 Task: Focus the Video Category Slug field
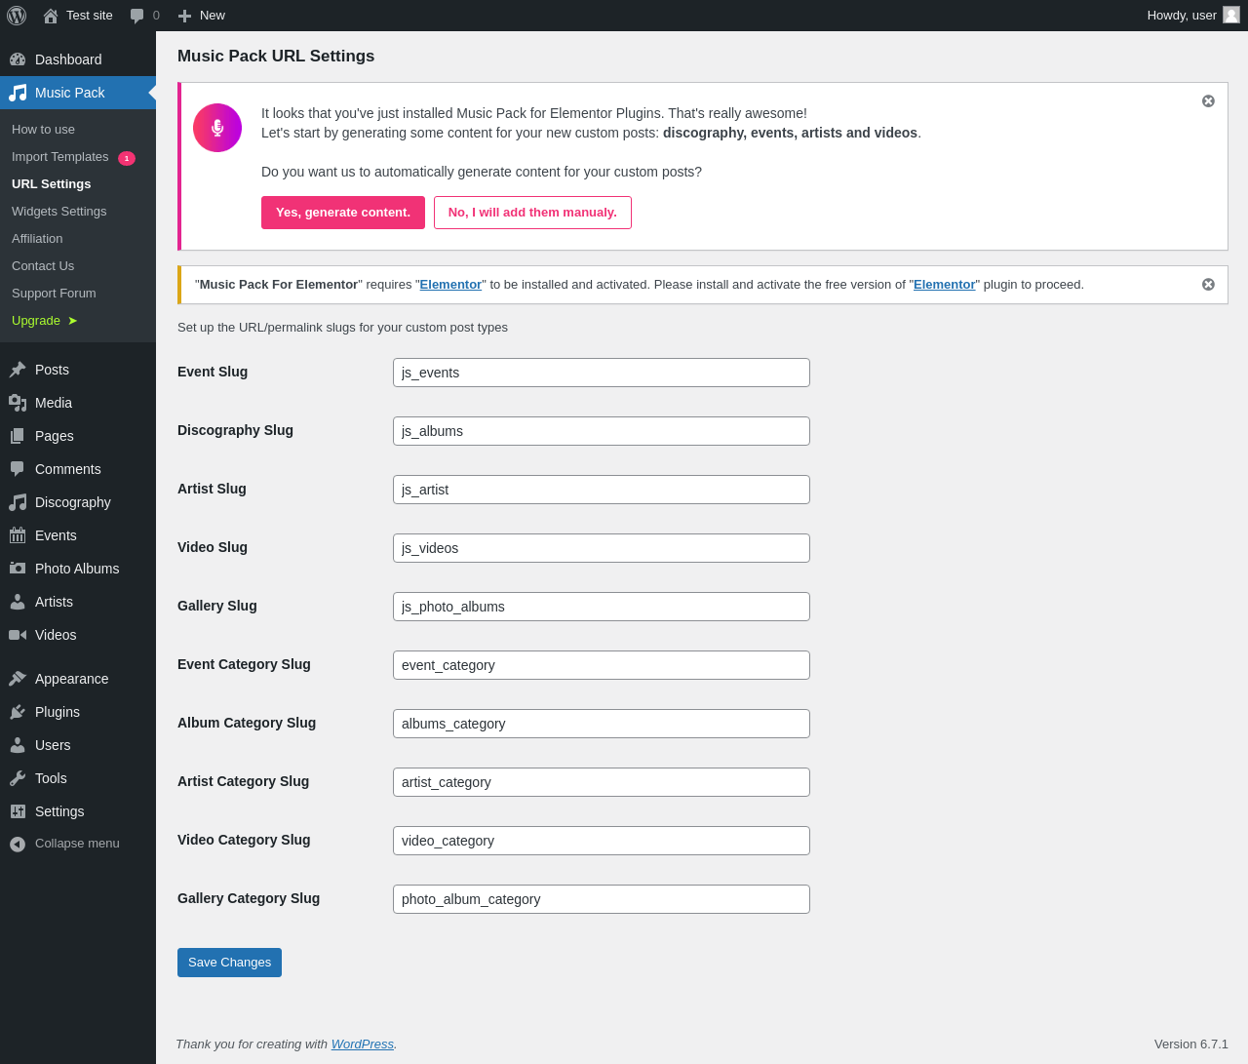click(x=602, y=841)
